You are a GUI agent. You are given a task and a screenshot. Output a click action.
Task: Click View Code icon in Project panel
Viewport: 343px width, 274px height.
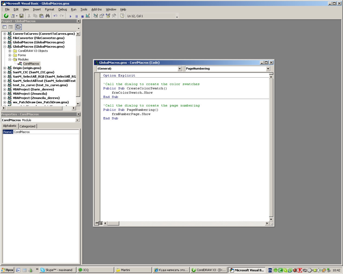[5, 27]
